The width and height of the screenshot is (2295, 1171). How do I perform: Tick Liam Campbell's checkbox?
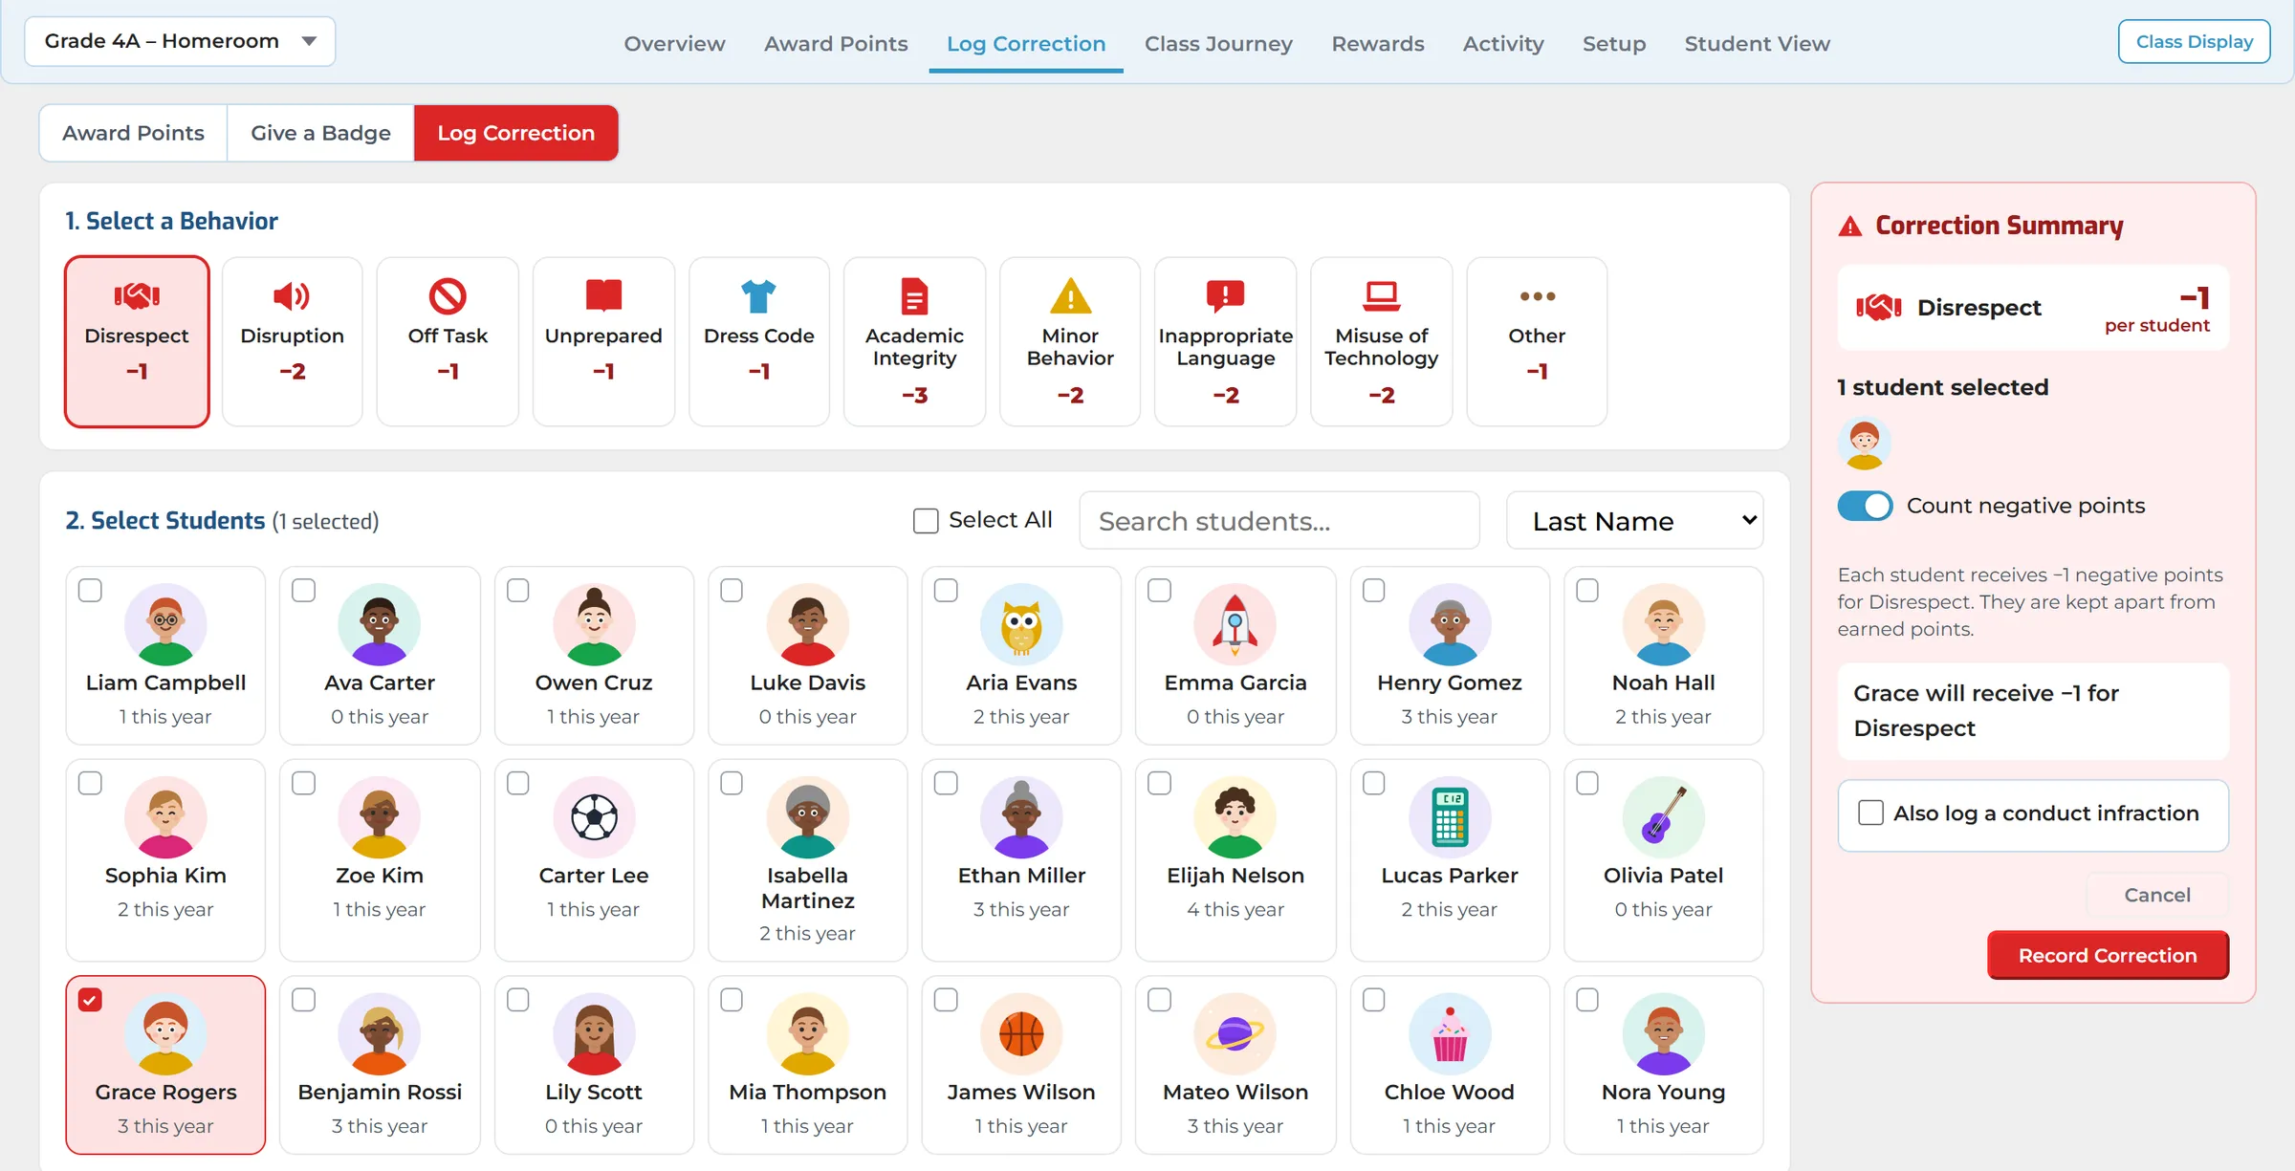pyautogui.click(x=90, y=591)
